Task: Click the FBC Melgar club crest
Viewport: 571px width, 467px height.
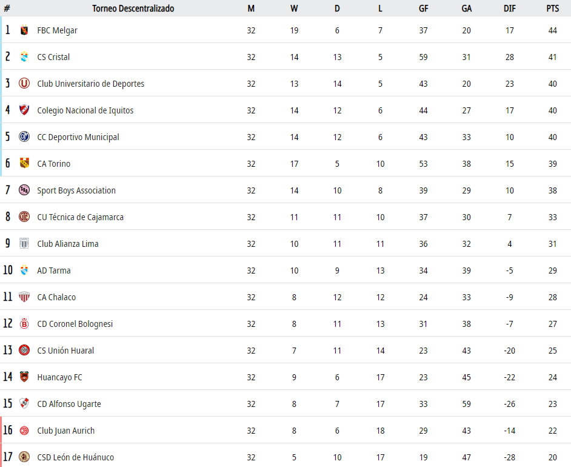Action: (24, 30)
